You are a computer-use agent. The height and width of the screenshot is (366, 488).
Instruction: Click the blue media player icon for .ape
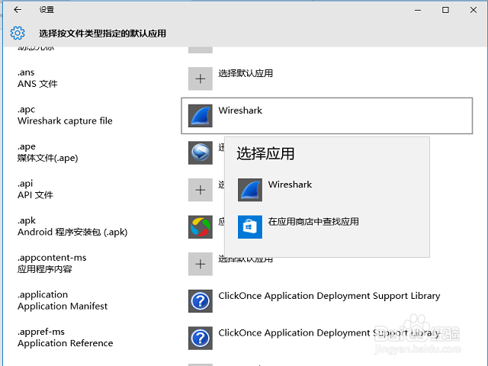[x=201, y=152]
